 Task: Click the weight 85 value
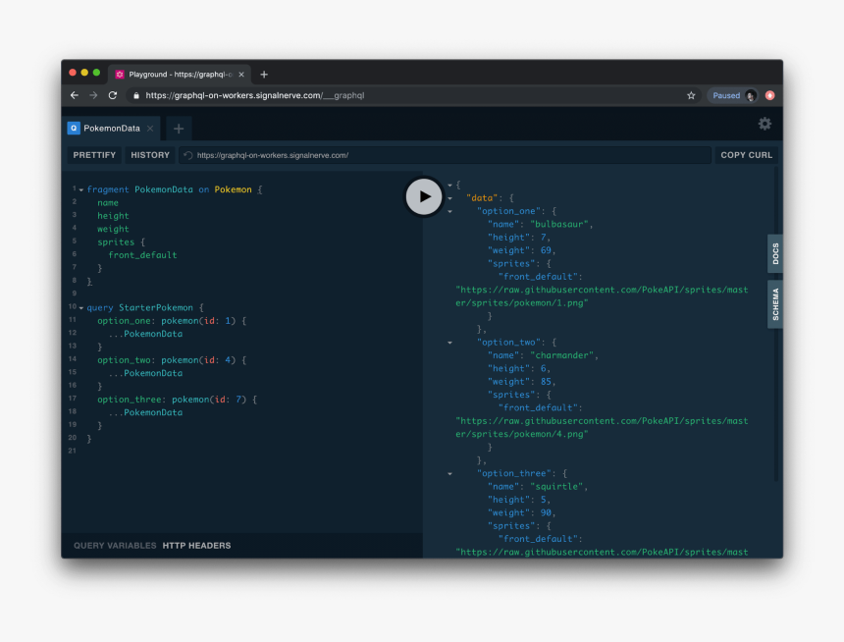click(x=546, y=381)
